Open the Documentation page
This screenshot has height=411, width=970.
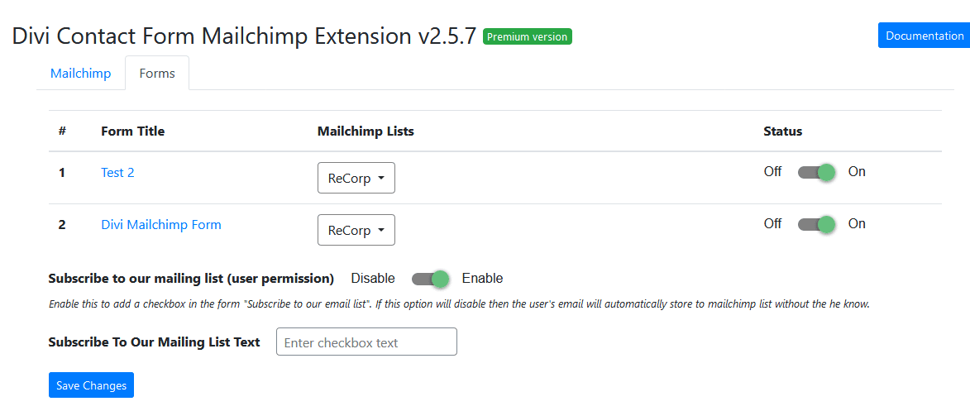click(924, 36)
